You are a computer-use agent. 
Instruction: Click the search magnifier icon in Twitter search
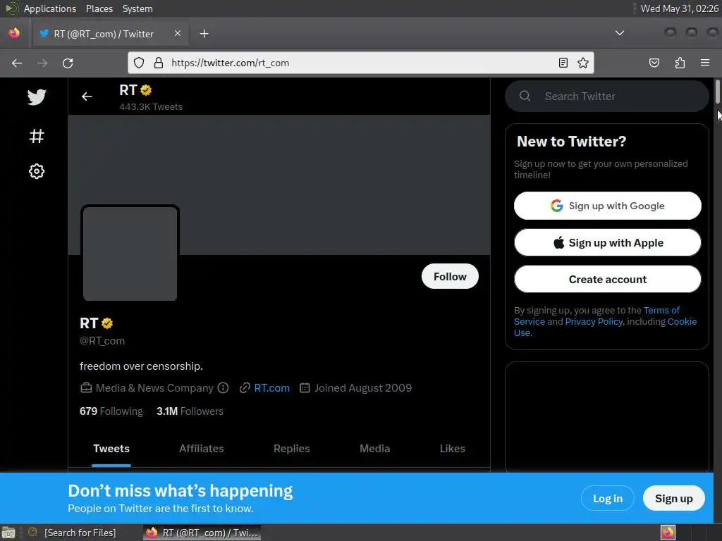525,96
